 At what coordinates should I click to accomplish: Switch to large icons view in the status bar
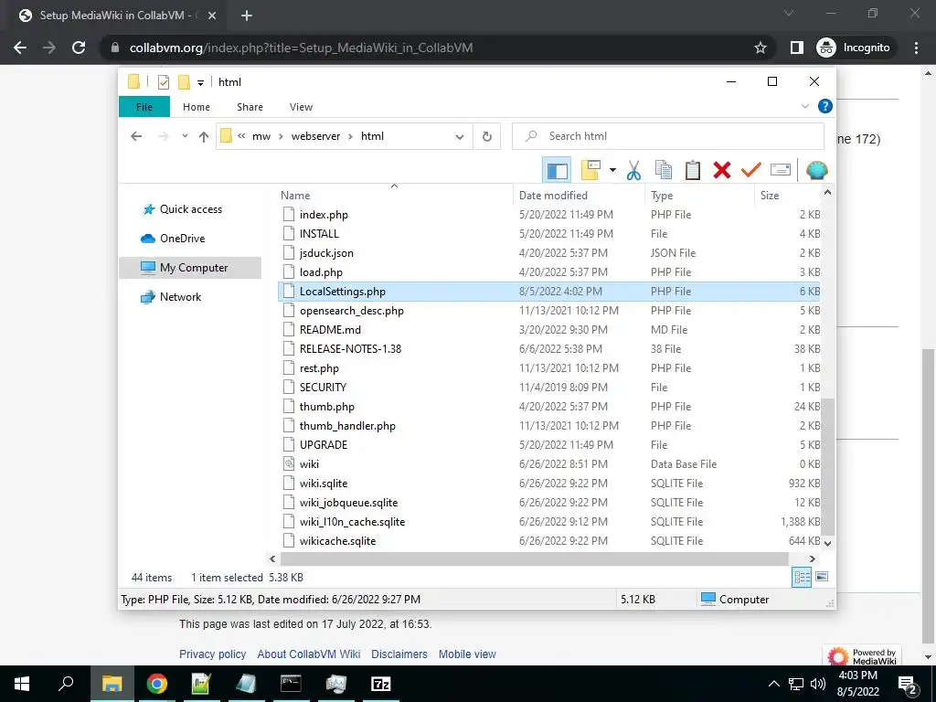click(x=822, y=577)
